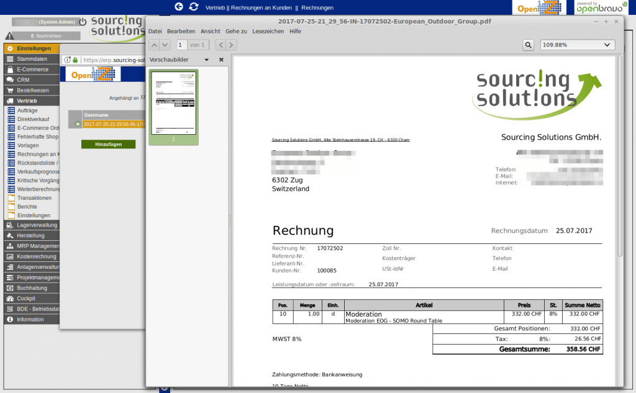The image size is (636, 393).
Task: Open the E-Commerce menu with the bag icon
Action: coord(32,70)
